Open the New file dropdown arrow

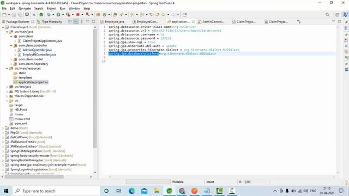click(x=9, y=15)
